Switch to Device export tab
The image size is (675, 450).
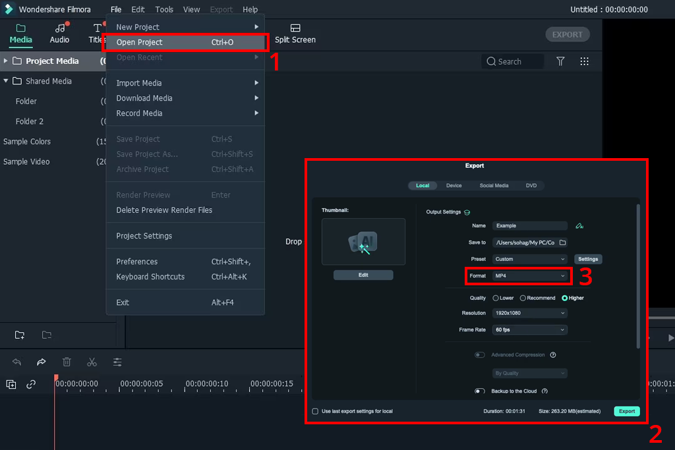454,185
